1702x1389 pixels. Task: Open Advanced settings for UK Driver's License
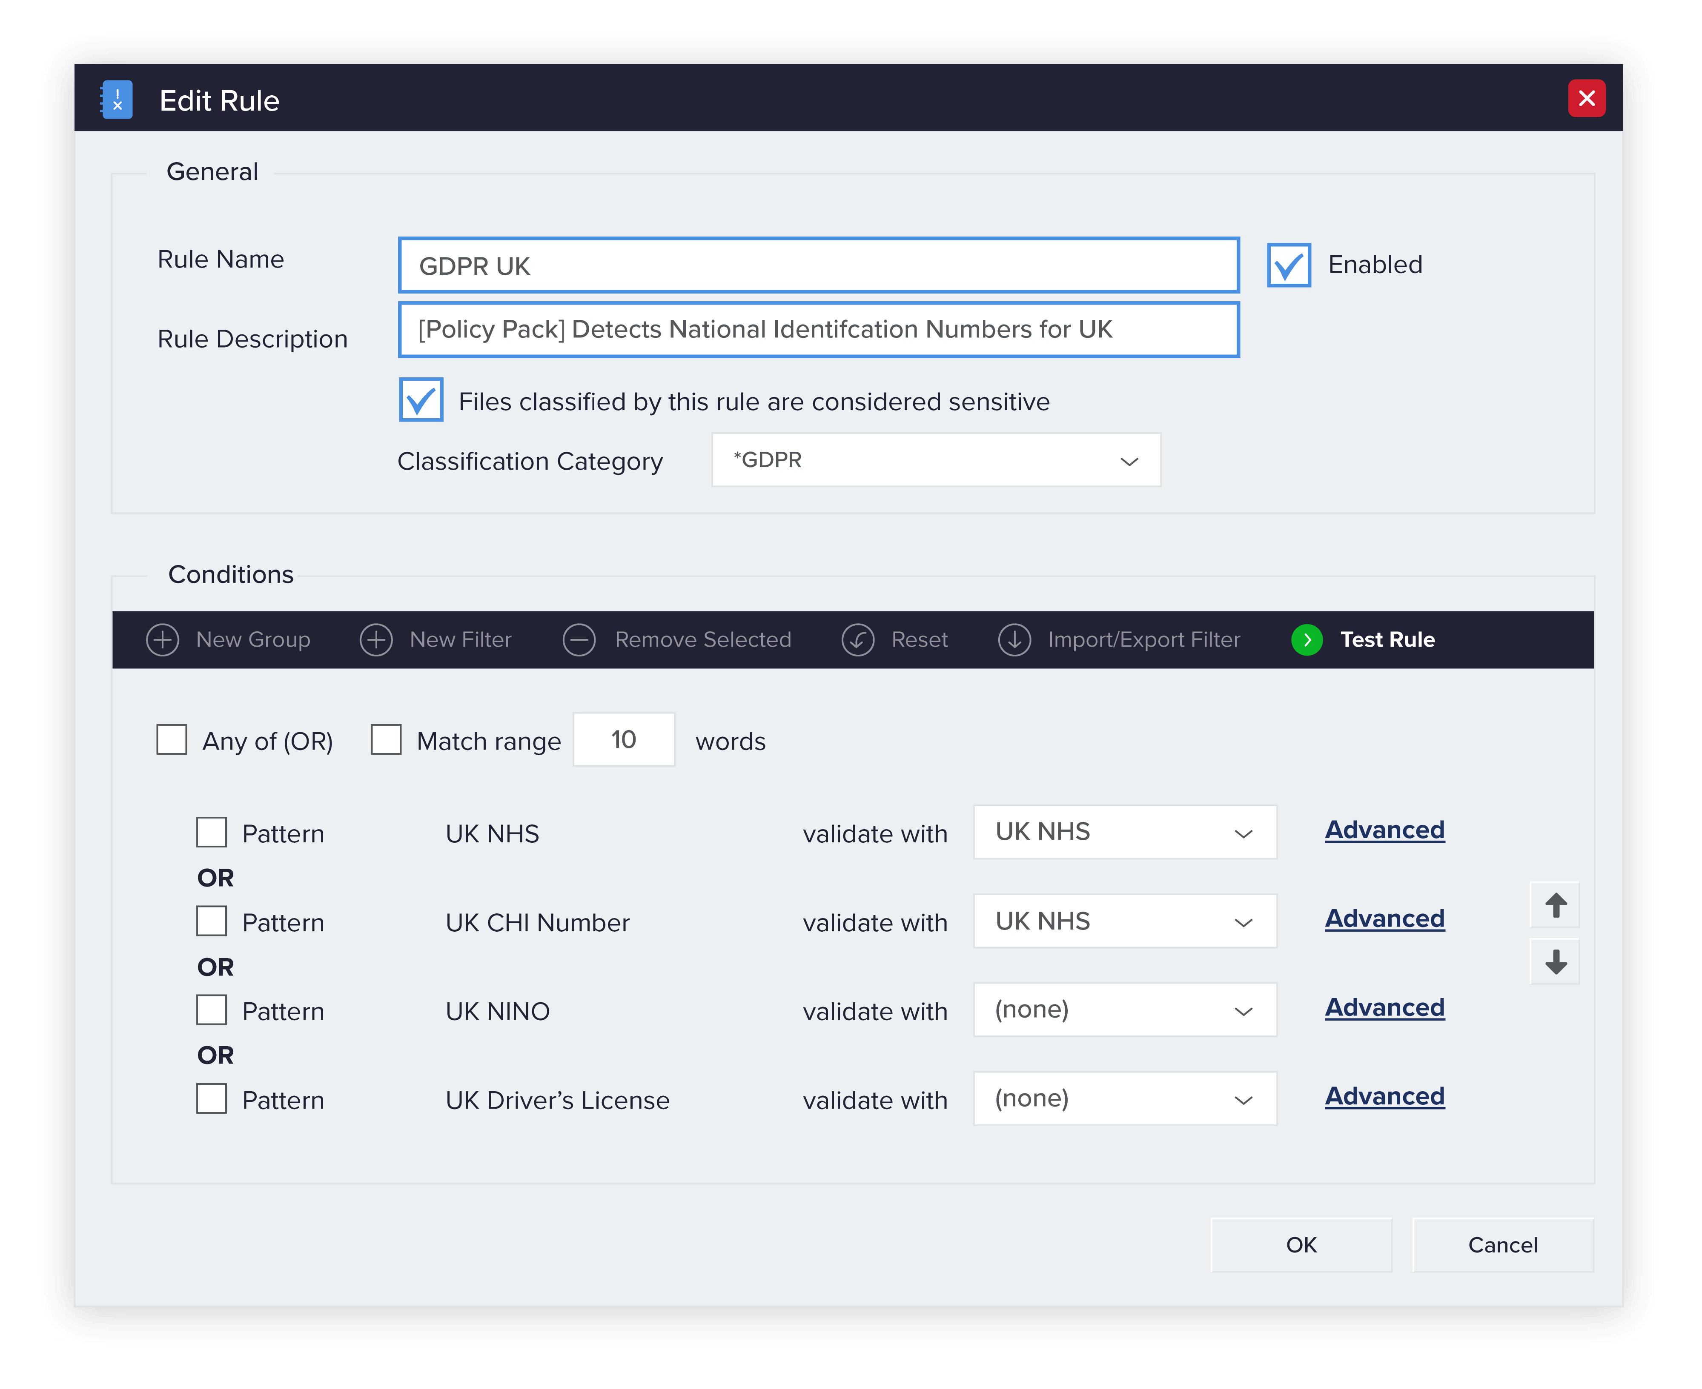tap(1385, 1097)
